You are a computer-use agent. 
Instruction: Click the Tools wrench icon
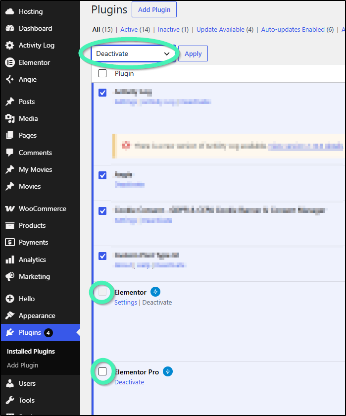(x=10, y=400)
